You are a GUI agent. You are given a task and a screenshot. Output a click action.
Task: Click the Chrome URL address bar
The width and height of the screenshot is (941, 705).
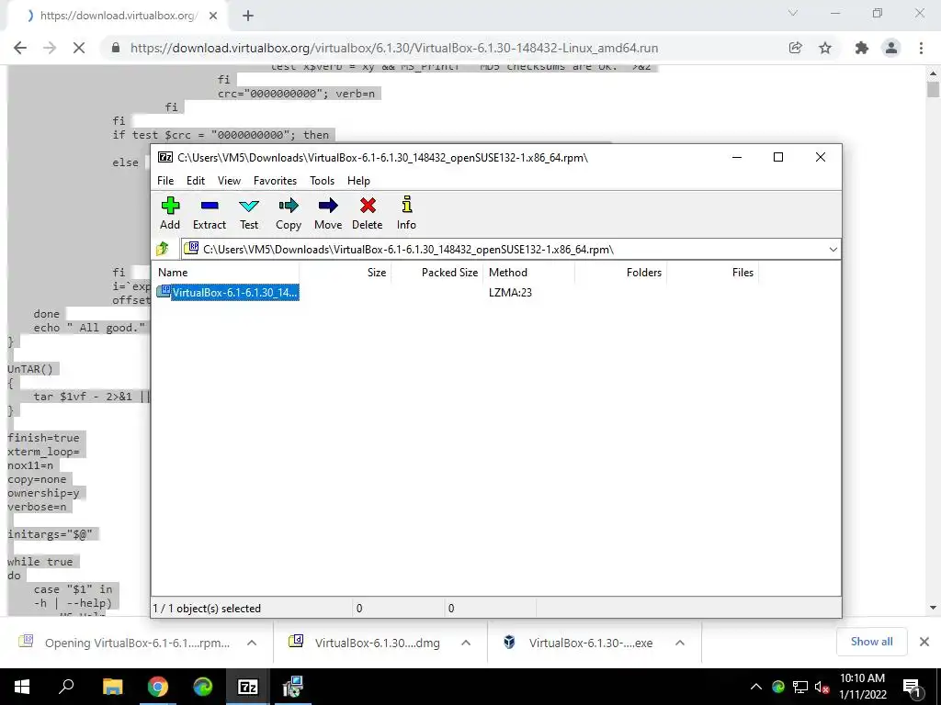pos(393,48)
